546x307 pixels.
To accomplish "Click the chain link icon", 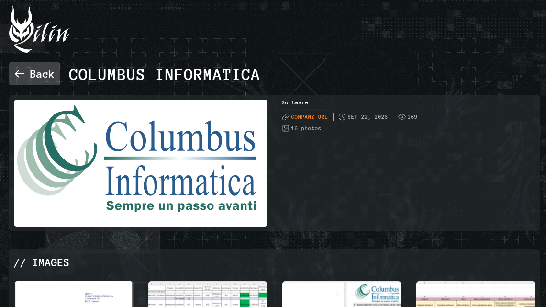I will (x=286, y=117).
